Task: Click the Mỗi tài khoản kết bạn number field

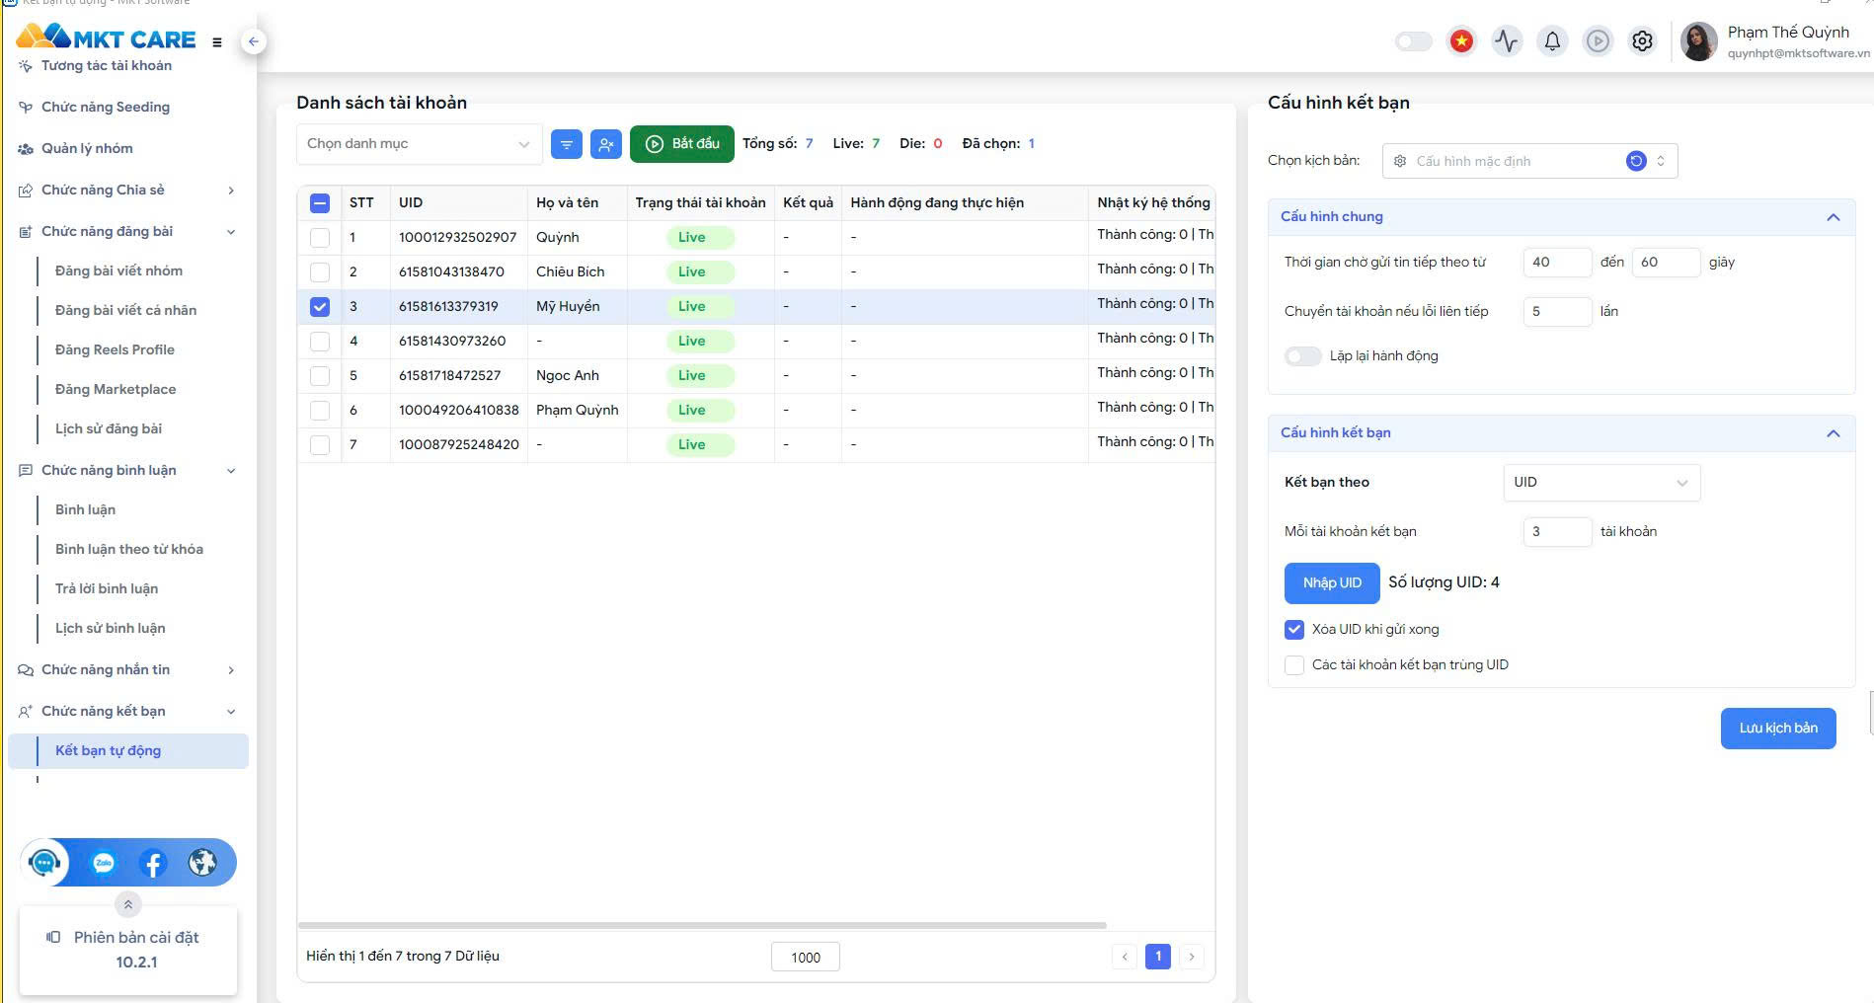Action: pyautogui.click(x=1557, y=532)
